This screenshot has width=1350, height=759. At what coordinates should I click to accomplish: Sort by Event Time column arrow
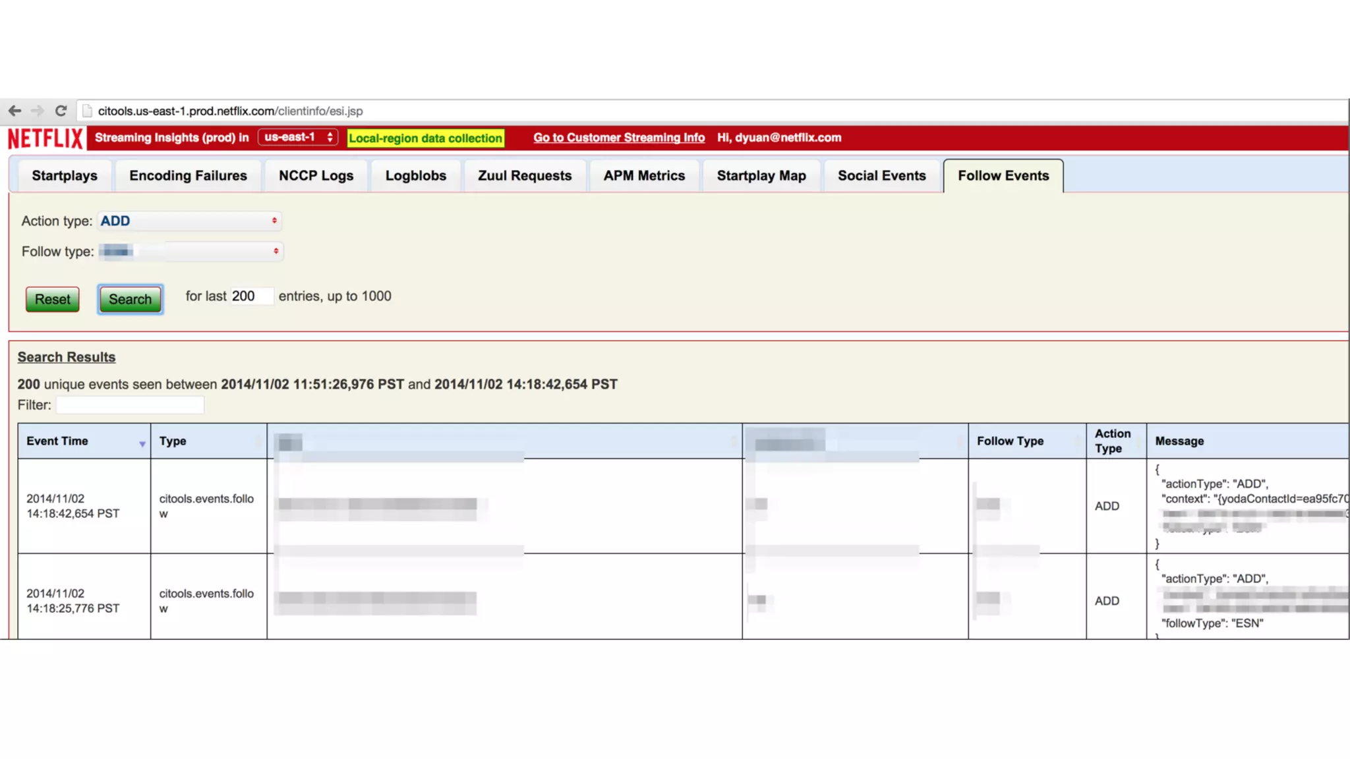click(x=142, y=444)
